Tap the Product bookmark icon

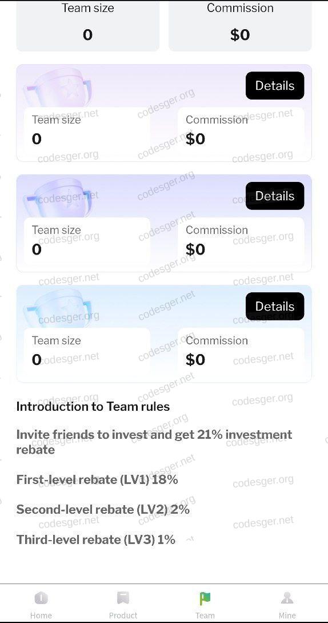pos(123,598)
